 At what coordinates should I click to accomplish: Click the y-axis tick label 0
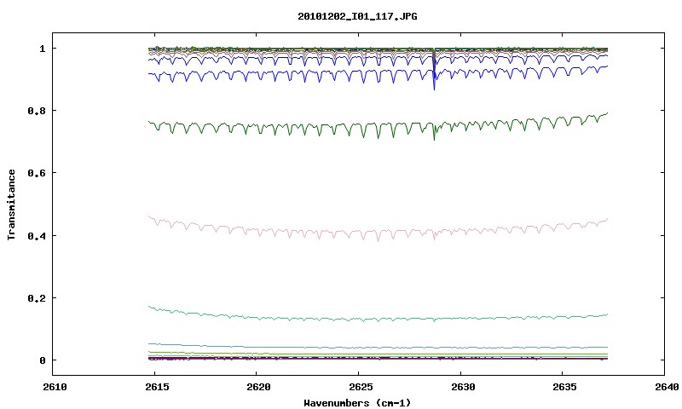tap(42, 360)
